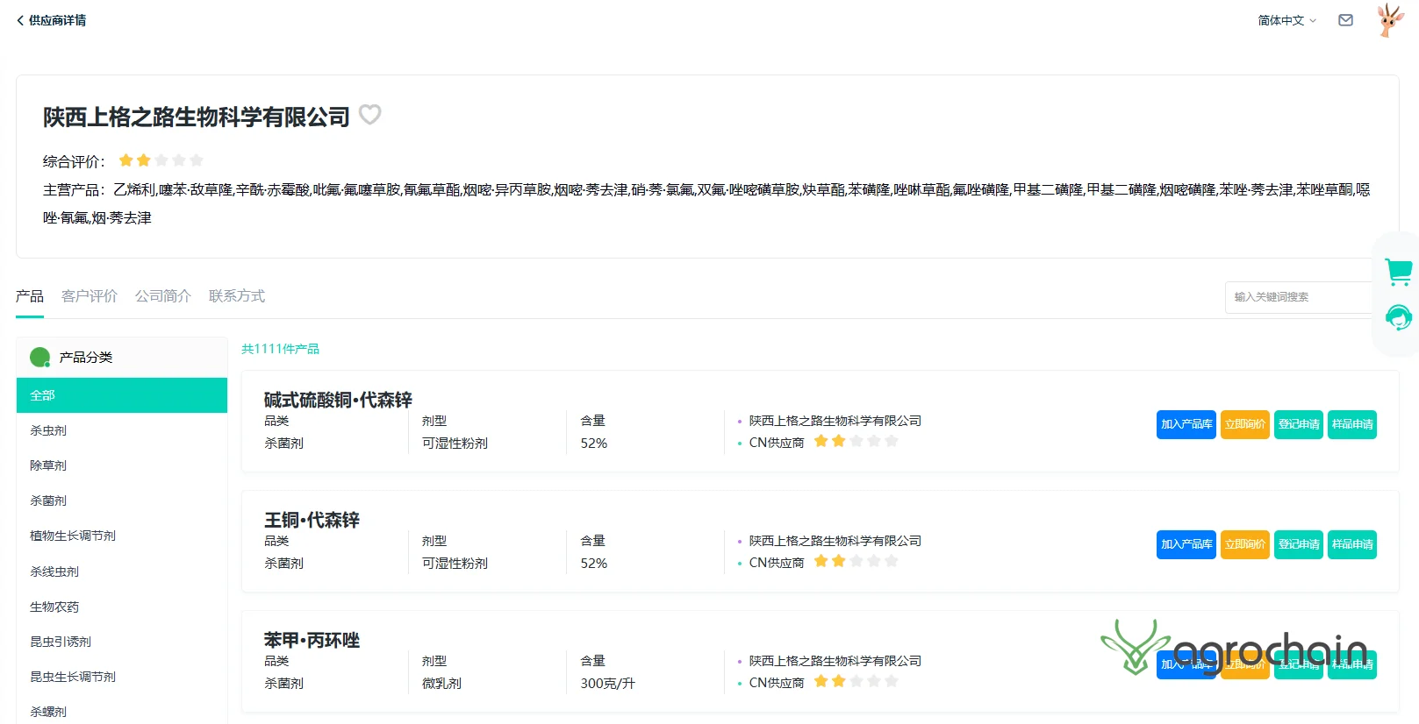The width and height of the screenshot is (1419, 724).
Task: Select 全部 product category
Action: pos(122,395)
